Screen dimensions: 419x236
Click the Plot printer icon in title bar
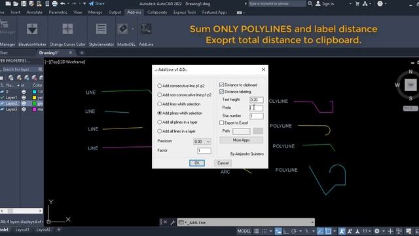click(55, 3)
